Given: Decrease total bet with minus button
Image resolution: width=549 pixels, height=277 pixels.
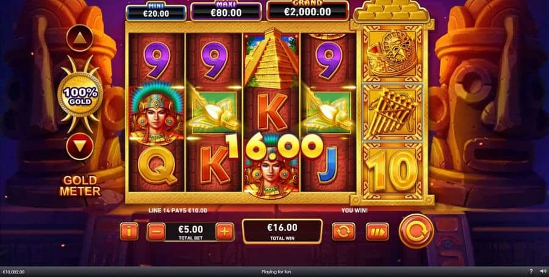Looking at the screenshot, I should pyautogui.click(x=156, y=231).
